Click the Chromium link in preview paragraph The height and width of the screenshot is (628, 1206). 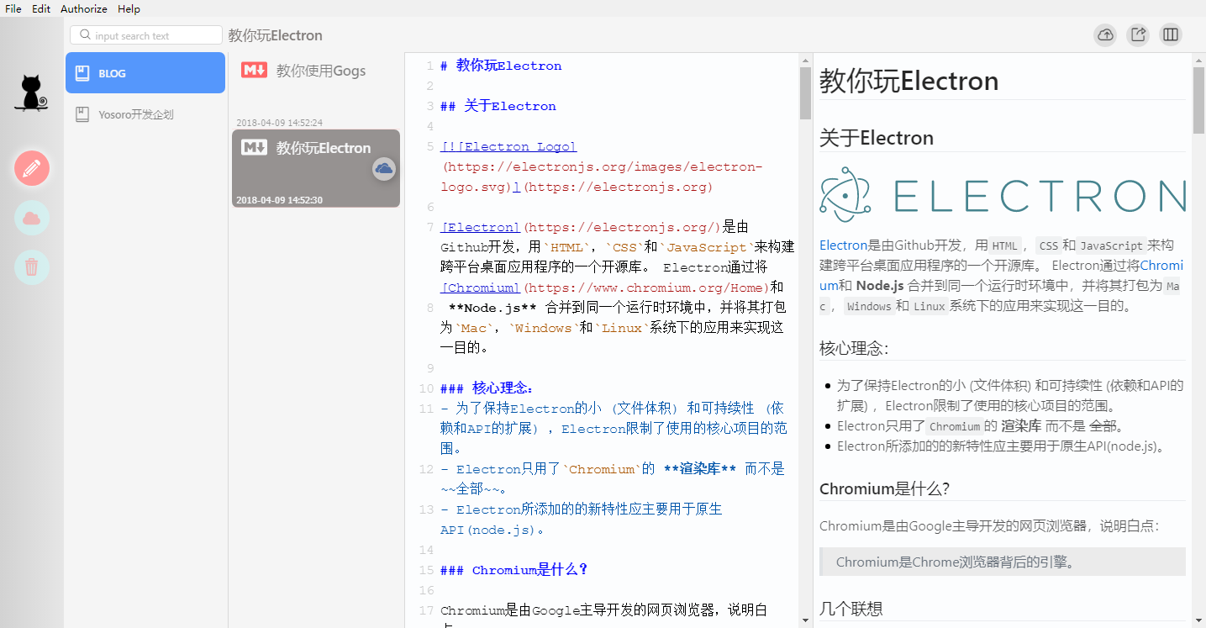(x=1161, y=266)
